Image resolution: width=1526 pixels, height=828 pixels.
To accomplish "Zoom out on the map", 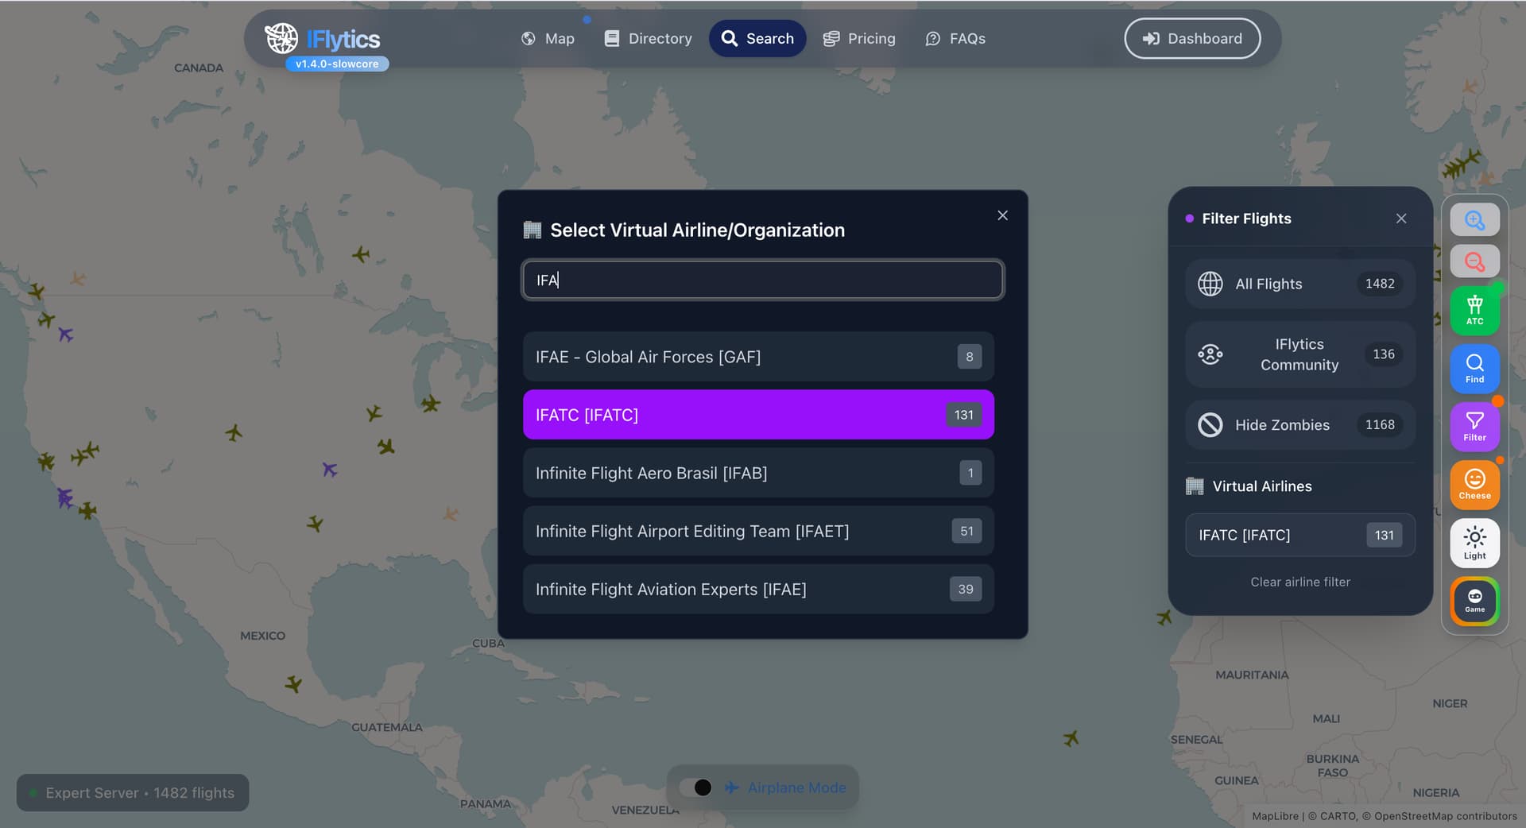I will tap(1475, 261).
